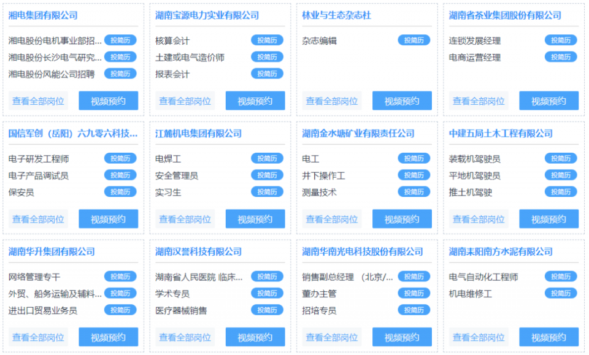Screen dimensions: 589x355
Task: Click 投简历 for 连锁发展经理
Action: tap(561, 40)
